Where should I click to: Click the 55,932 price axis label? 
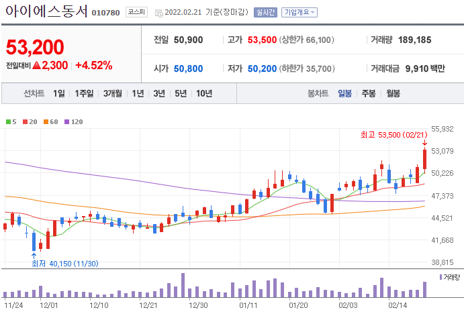[442, 129]
